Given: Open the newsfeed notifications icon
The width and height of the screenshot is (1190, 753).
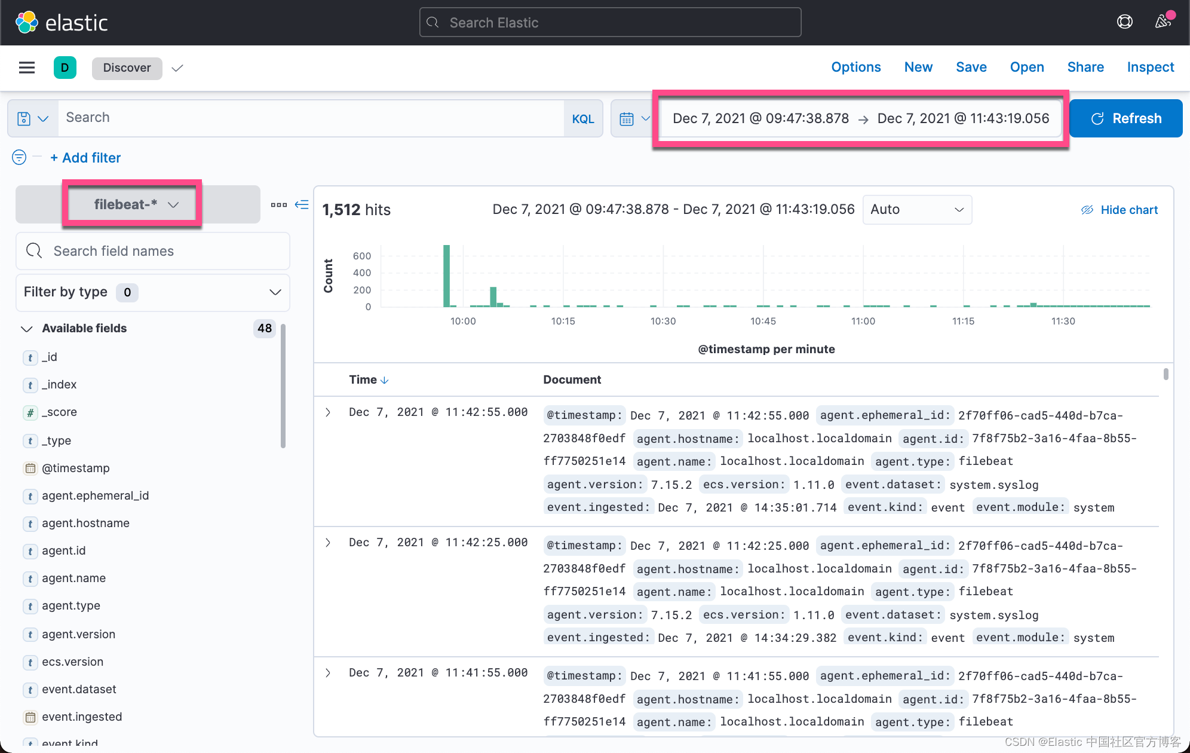Looking at the screenshot, I should tap(1163, 22).
